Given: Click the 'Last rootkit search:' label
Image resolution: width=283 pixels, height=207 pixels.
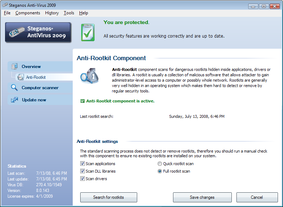Looking at the screenshot, I should [97, 116].
